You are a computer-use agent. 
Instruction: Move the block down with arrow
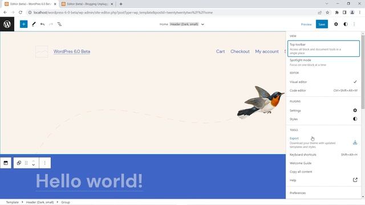pyautogui.click(x=34, y=165)
